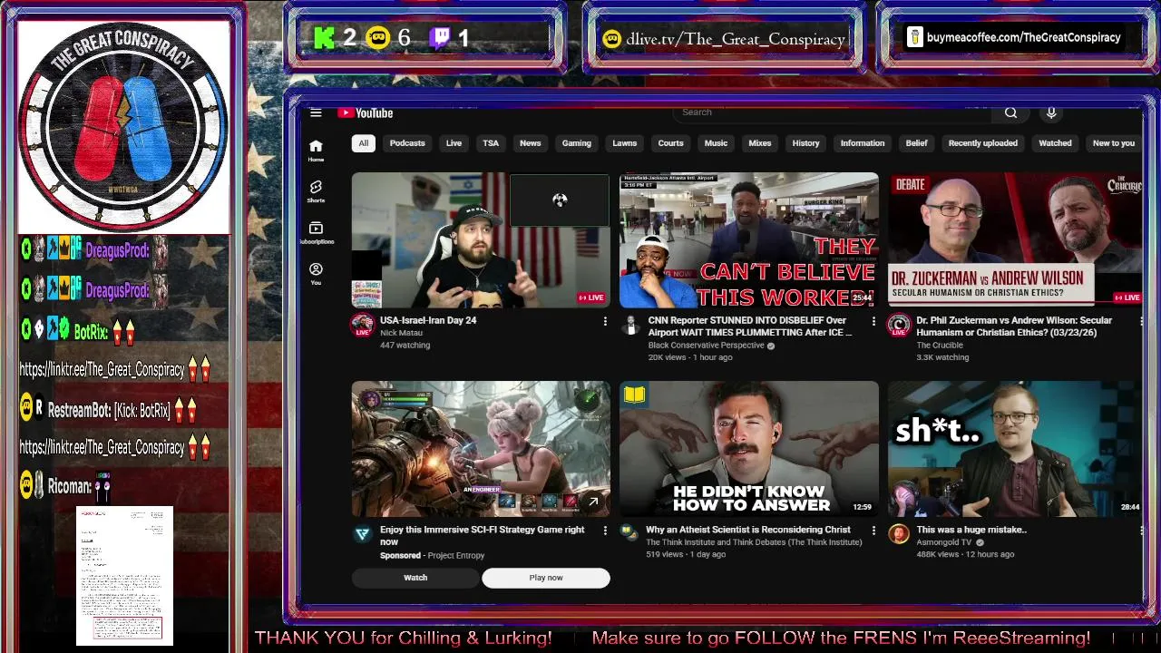The height and width of the screenshot is (653, 1161).
Task: Select the Music filter chip
Action: [716, 143]
